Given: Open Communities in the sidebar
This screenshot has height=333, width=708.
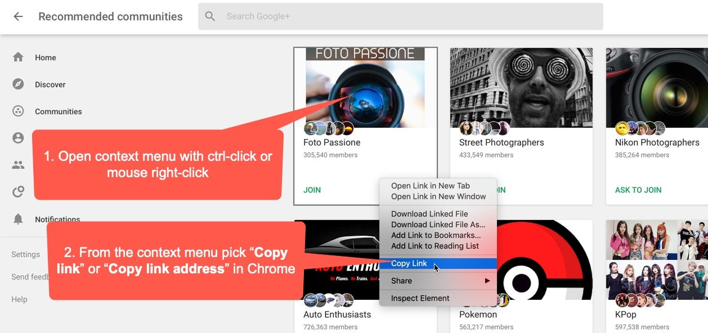Looking at the screenshot, I should click(58, 111).
